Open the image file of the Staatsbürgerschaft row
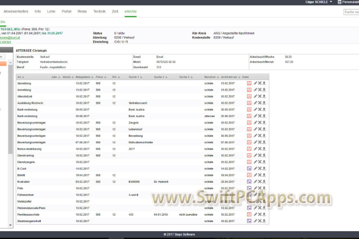 click(x=249, y=221)
